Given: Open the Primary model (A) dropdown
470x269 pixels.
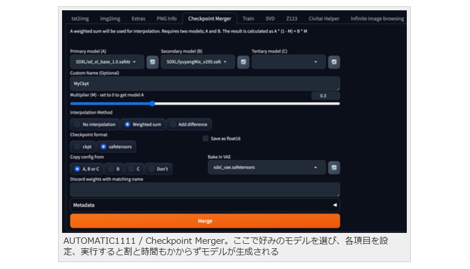Looking at the screenshot, I should (x=106, y=62).
